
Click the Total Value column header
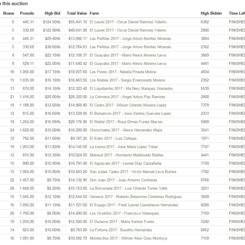tap(77, 13)
